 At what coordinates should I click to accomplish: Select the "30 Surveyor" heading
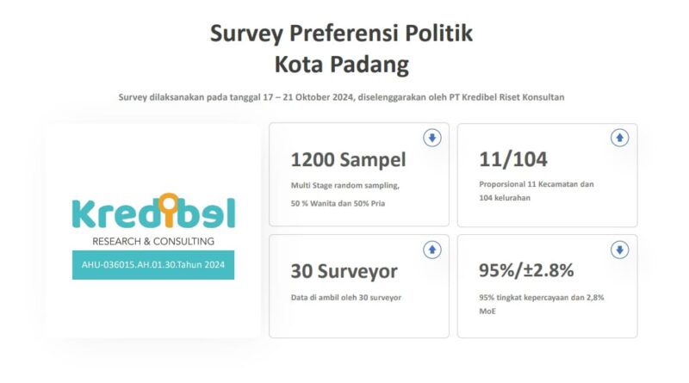(x=344, y=272)
